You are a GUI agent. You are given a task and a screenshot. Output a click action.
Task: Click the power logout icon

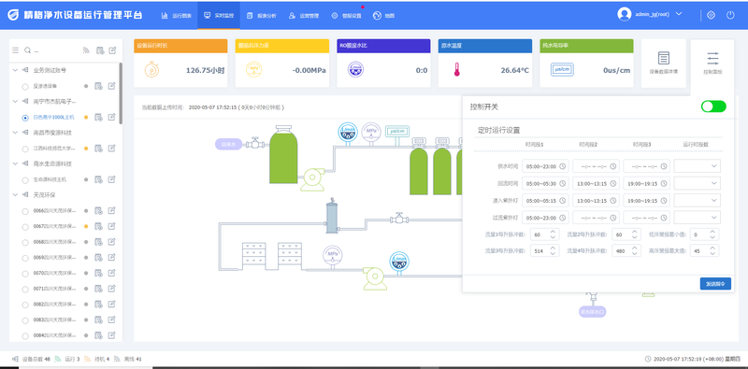point(730,15)
